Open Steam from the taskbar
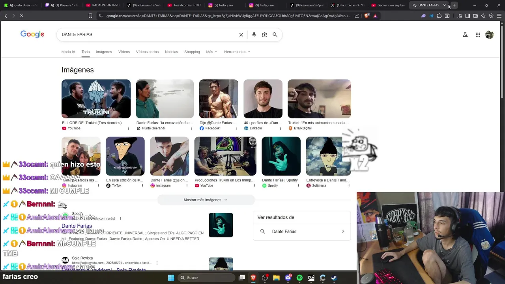 (334, 278)
